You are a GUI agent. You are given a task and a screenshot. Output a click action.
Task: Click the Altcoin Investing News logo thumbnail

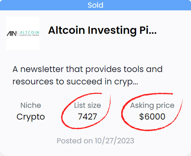[x=22, y=34]
